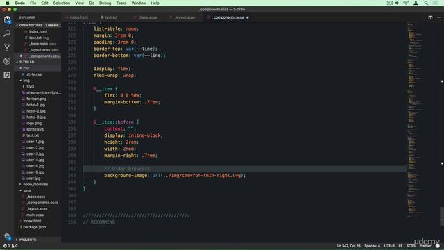Viewport: 444px width, 250px height.
Task: Click the screen recording icon in menu bar
Action: click(x=390, y=3)
